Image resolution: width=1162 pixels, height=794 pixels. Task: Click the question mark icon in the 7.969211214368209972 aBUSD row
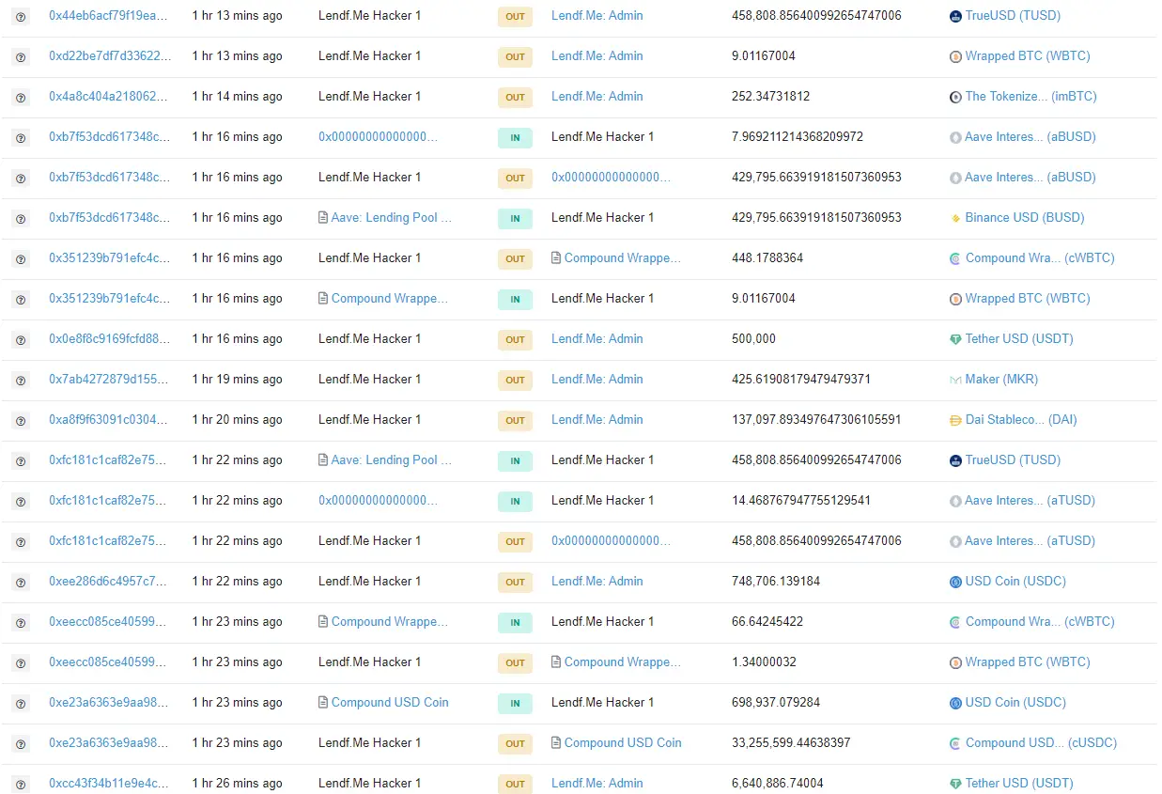point(21,137)
